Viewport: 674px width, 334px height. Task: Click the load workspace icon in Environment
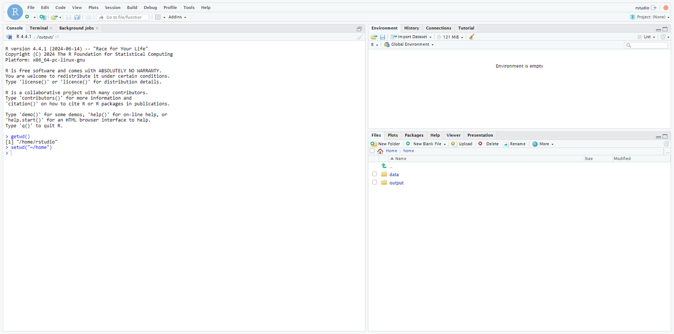[x=374, y=37]
